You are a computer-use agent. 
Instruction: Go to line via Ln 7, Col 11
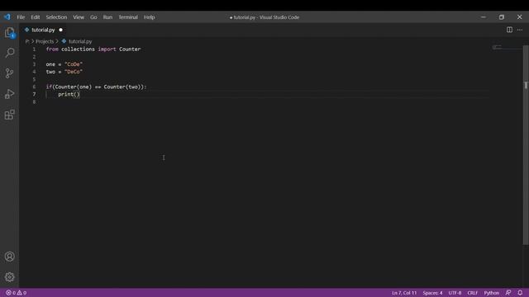(404, 293)
